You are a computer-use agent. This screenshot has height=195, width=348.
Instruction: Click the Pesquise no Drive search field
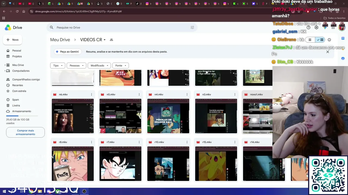(x=122, y=27)
